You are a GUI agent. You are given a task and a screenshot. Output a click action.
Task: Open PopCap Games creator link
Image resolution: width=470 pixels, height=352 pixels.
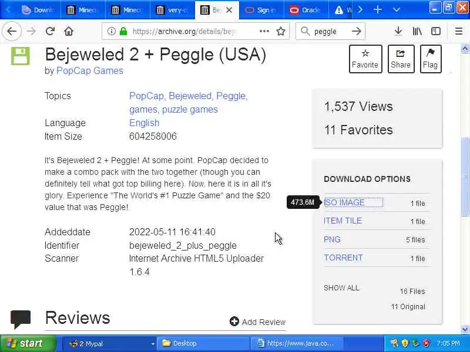coord(90,70)
